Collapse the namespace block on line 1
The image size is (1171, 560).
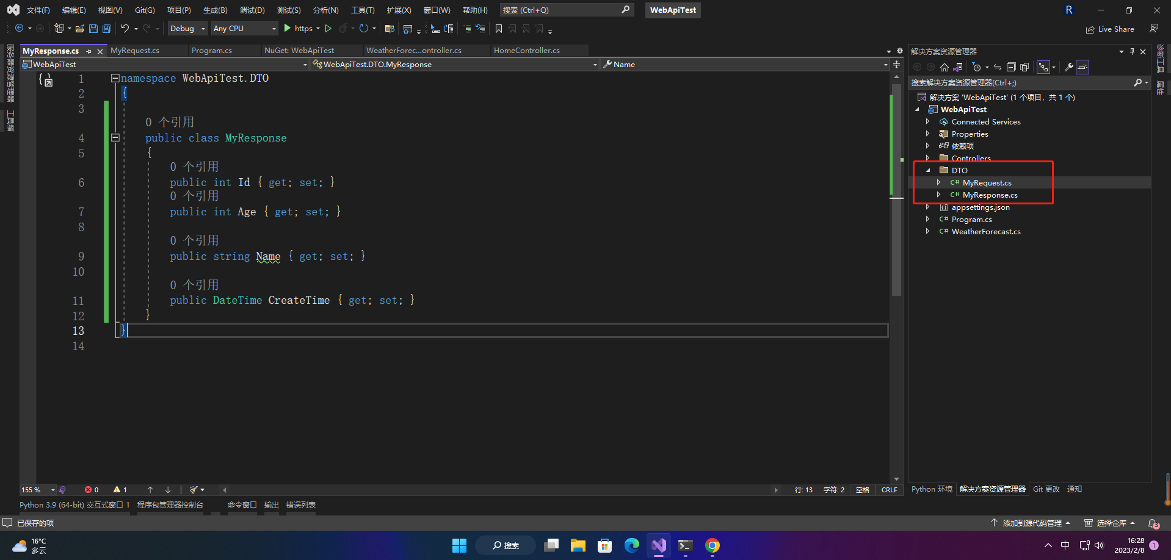pyautogui.click(x=115, y=78)
